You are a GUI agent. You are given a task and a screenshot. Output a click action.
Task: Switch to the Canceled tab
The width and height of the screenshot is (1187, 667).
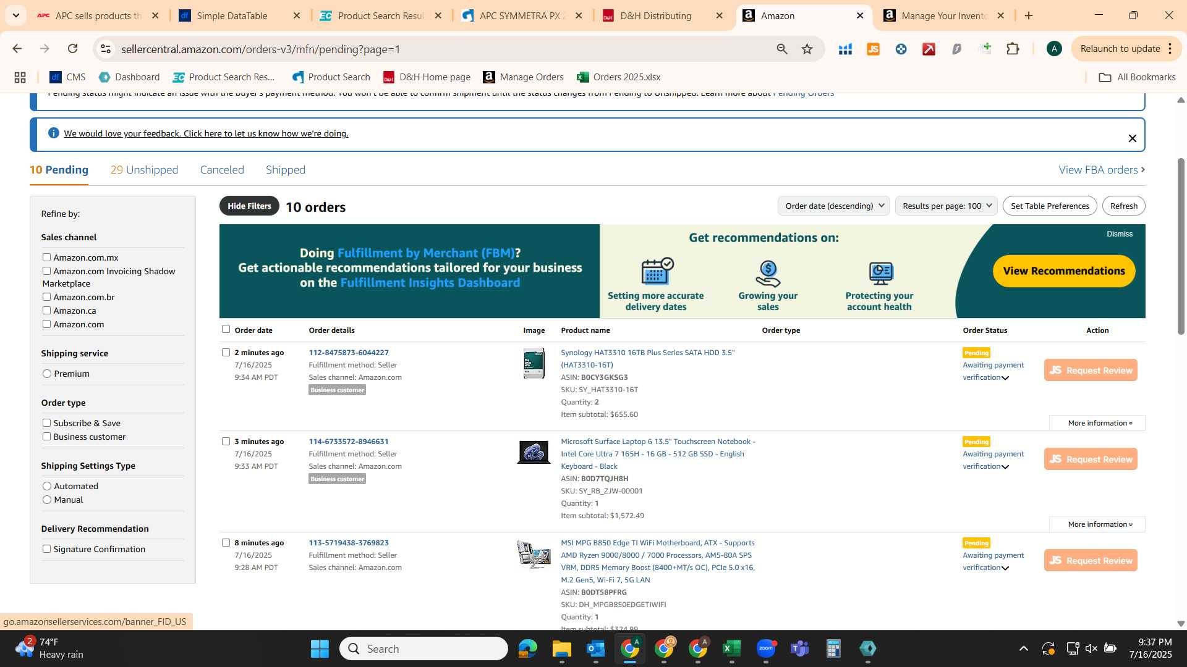coord(222,170)
